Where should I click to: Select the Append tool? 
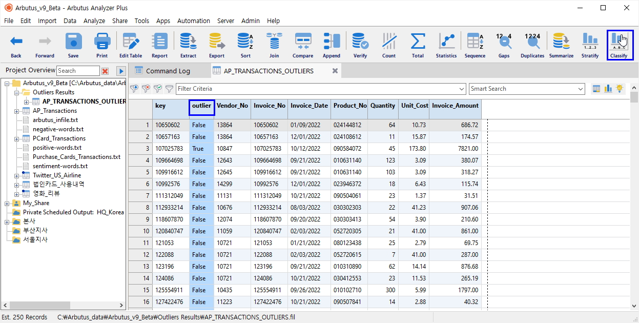click(332, 45)
